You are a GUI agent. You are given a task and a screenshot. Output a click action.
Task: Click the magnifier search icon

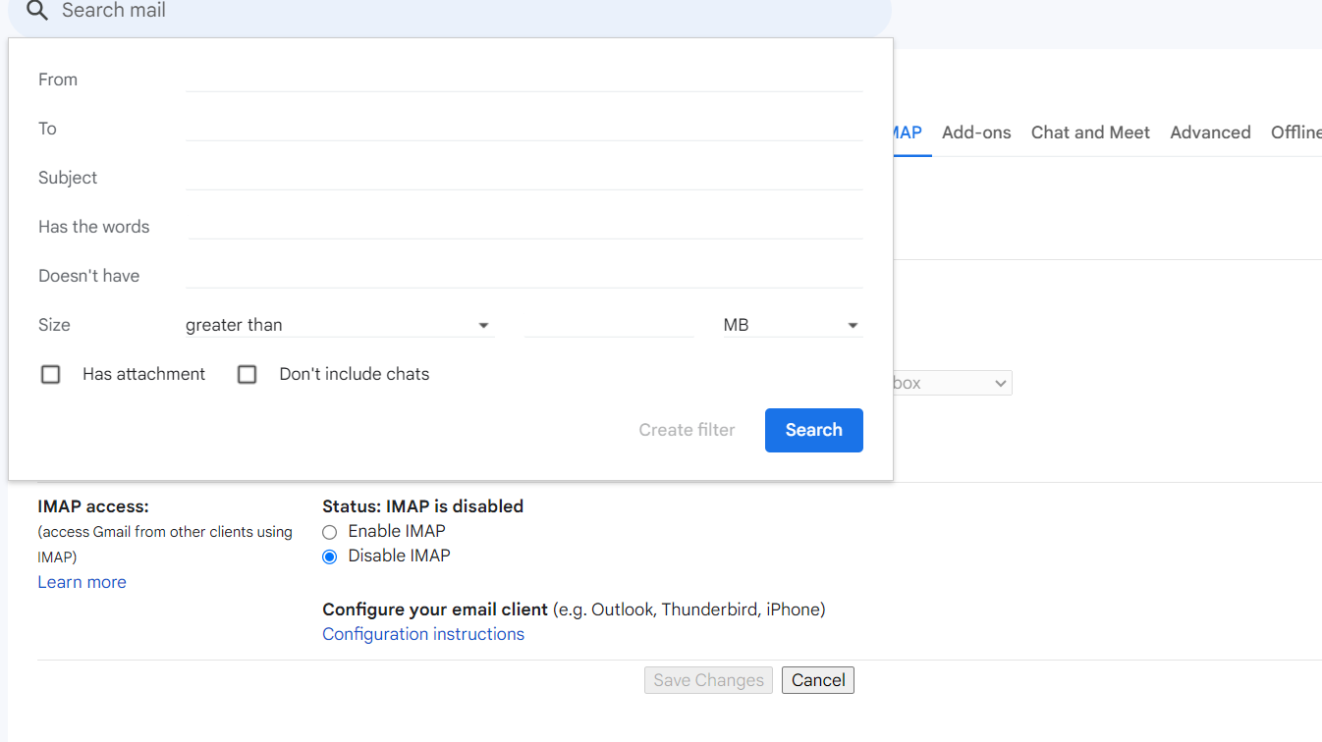click(x=36, y=11)
